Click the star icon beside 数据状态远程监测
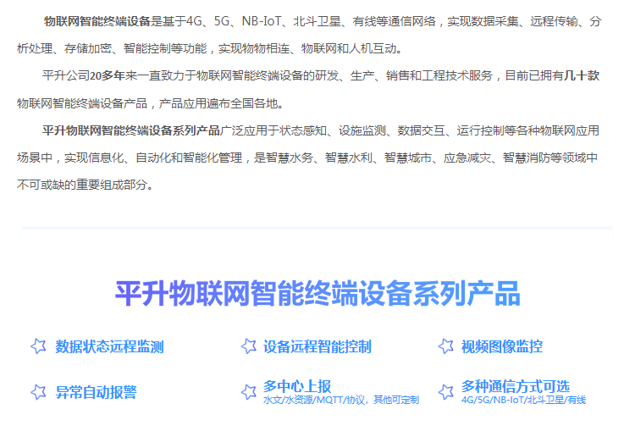 click(x=38, y=346)
